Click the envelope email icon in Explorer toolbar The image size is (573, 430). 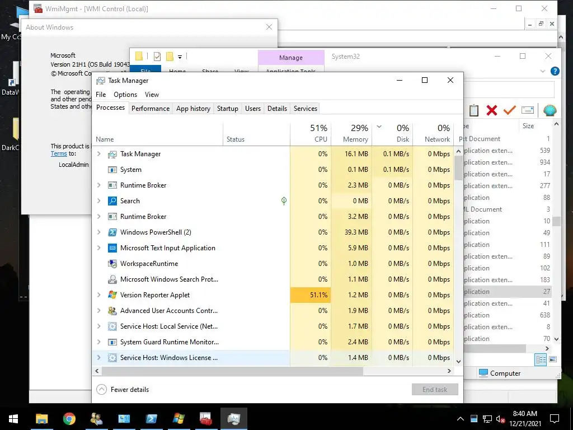528,110
